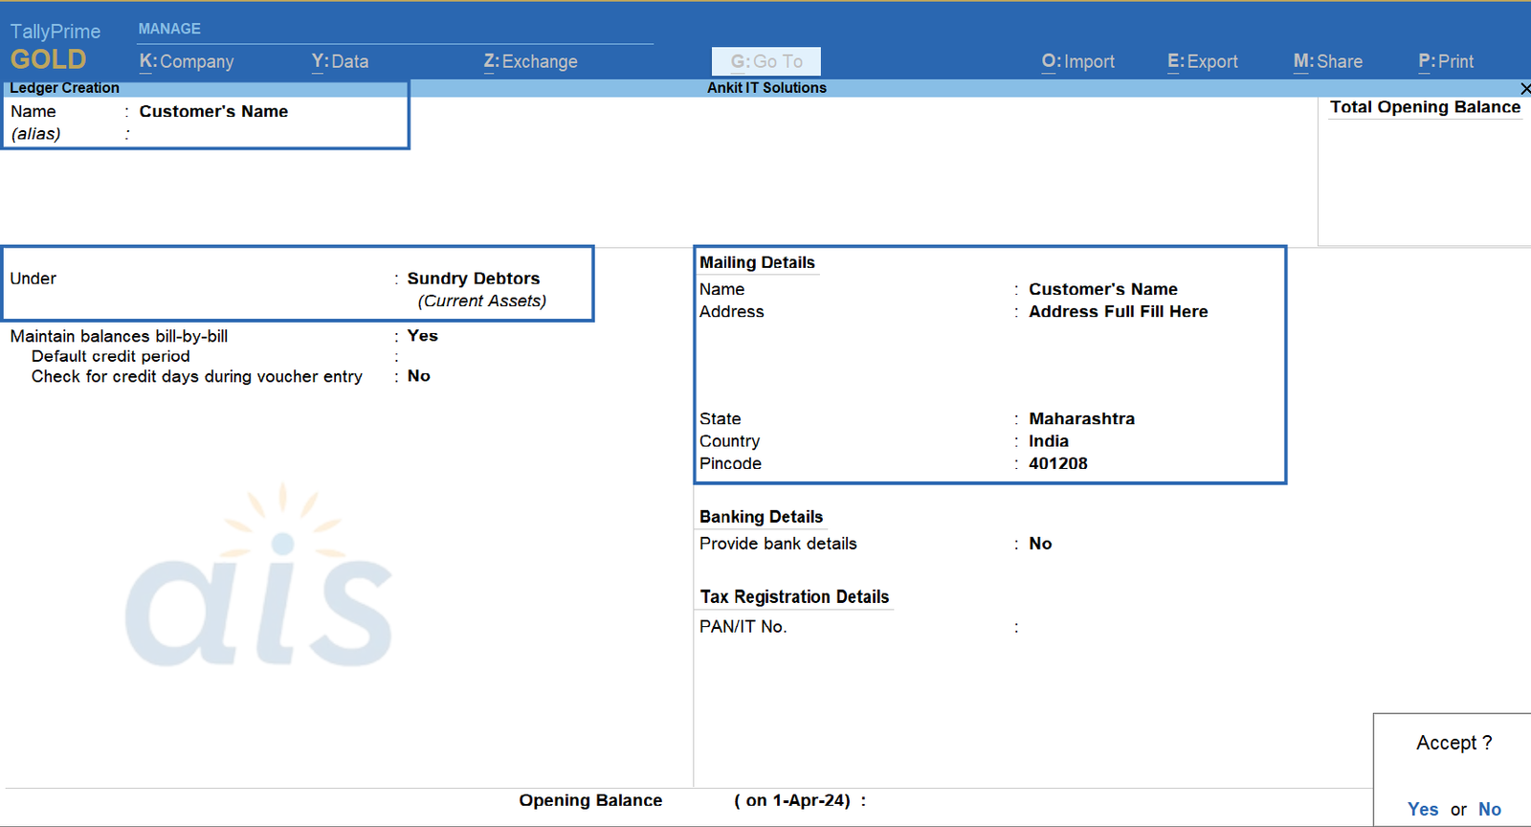Image resolution: width=1531 pixels, height=827 pixels.
Task: Open the M: Share menu
Action: (x=1327, y=61)
